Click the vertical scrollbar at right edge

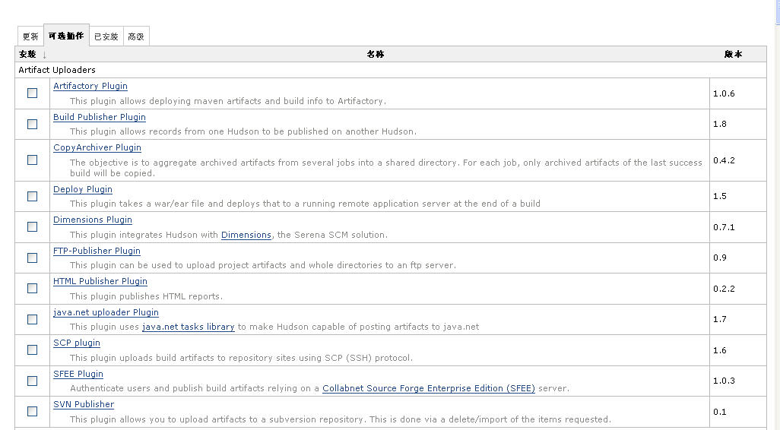pos(778,215)
